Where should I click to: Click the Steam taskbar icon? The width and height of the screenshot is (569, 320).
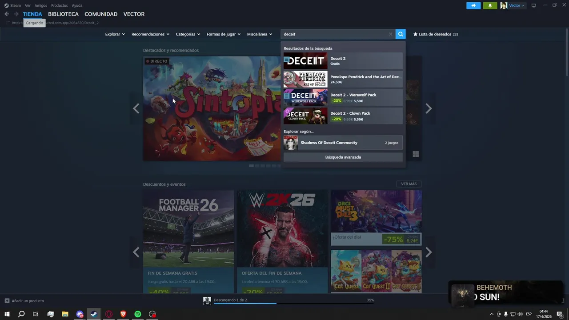[94, 314]
